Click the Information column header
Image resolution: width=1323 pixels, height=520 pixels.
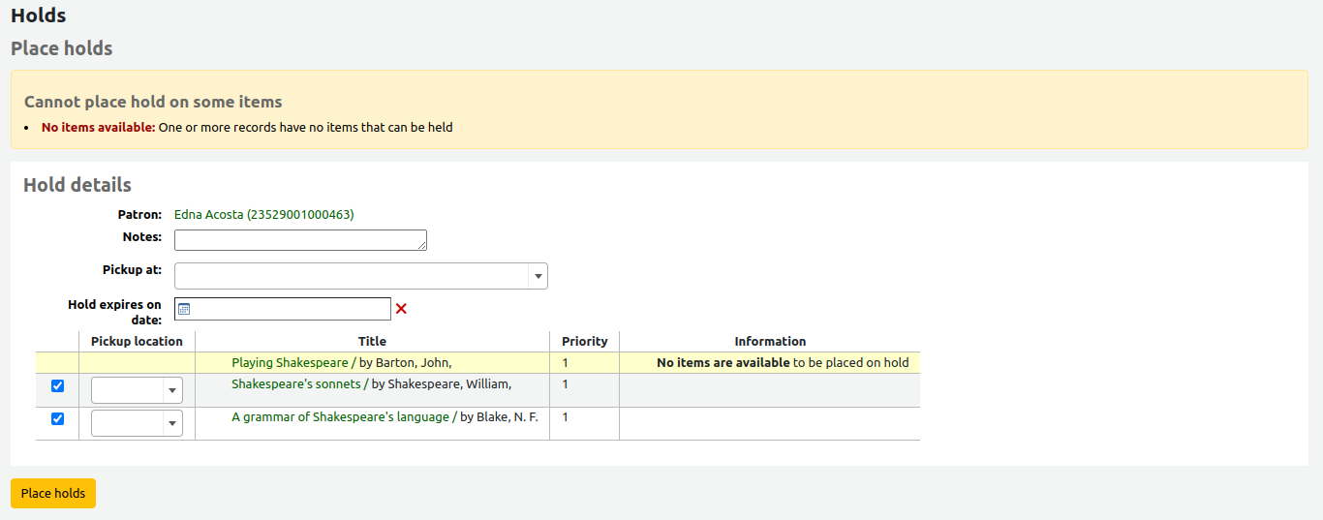[x=769, y=342]
